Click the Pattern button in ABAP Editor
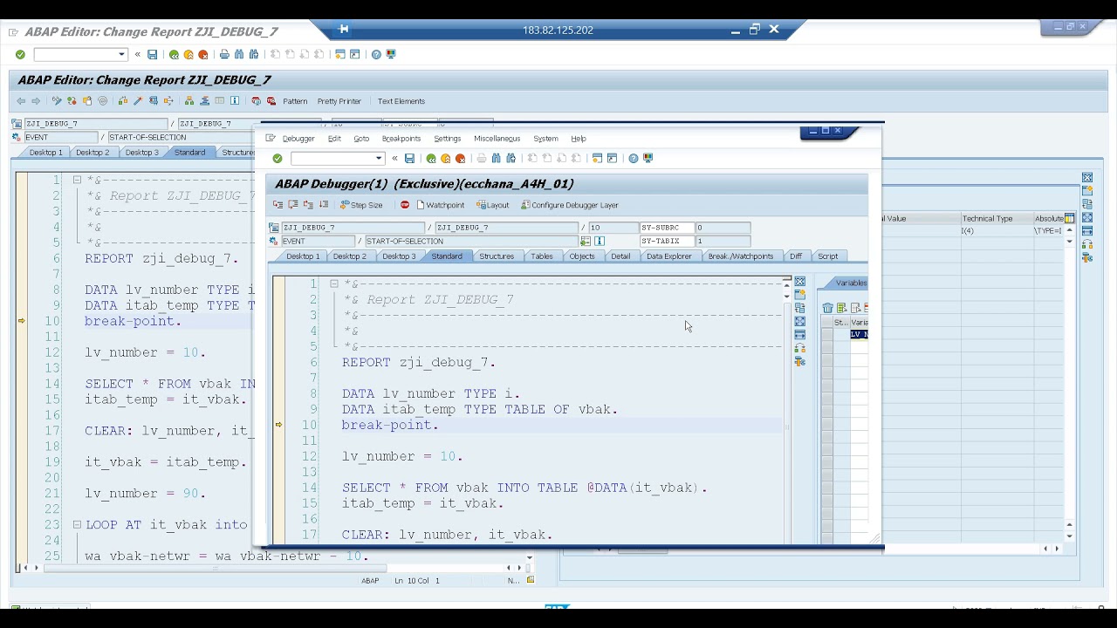This screenshot has height=628, width=1117. (295, 101)
